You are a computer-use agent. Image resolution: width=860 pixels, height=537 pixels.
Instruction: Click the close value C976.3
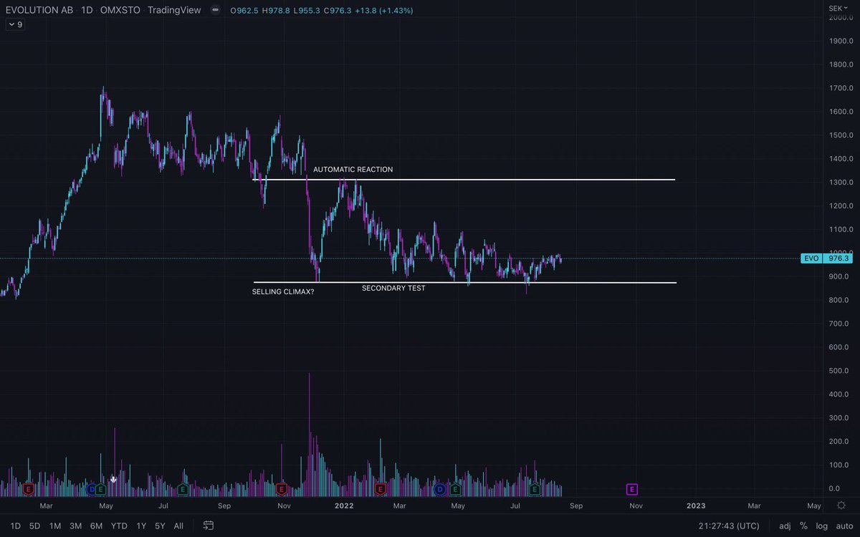[x=338, y=11]
